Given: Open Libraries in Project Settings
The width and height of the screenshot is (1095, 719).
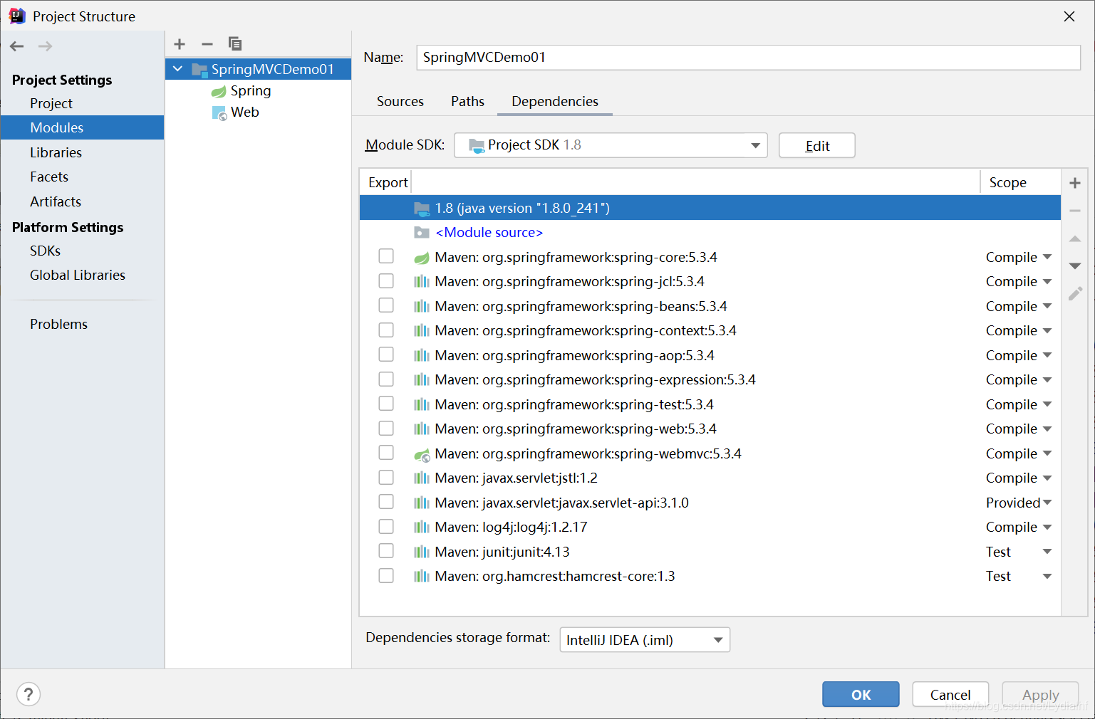Looking at the screenshot, I should tap(56, 152).
